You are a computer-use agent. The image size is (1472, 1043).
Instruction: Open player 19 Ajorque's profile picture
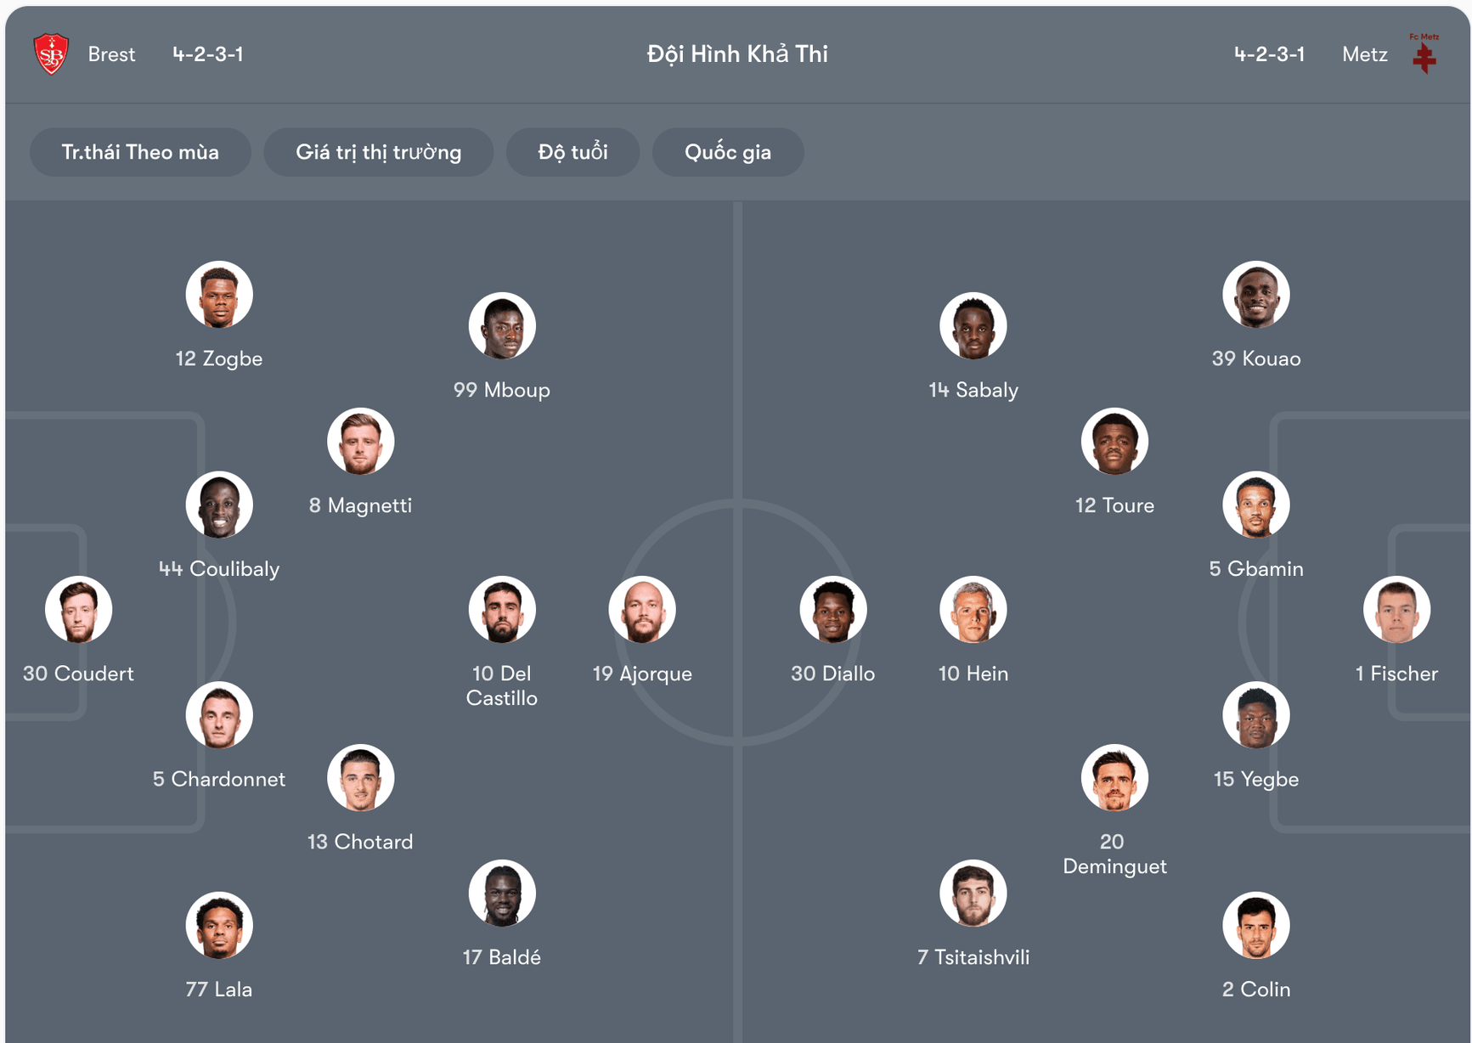coord(643,609)
